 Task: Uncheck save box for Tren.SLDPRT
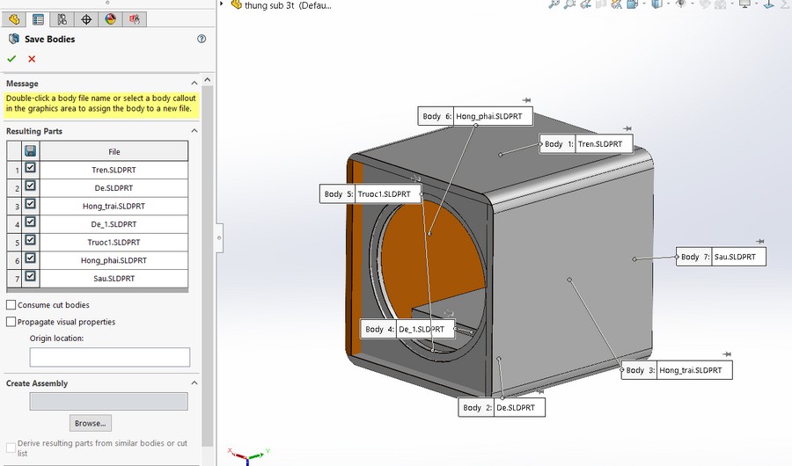(x=30, y=168)
